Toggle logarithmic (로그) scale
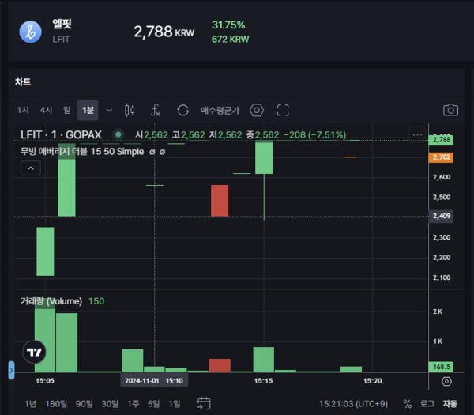 pyautogui.click(x=427, y=403)
